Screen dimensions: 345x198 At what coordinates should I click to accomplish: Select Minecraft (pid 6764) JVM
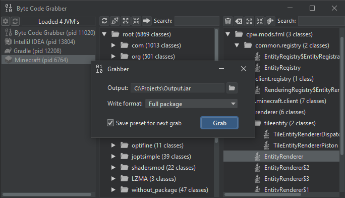point(48,60)
